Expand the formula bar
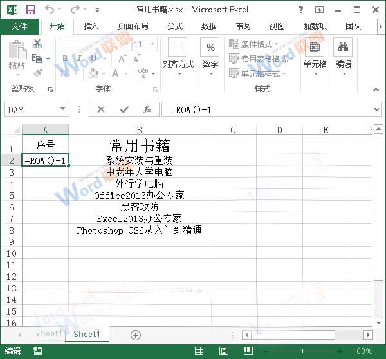386x359 pixels. 377,110
